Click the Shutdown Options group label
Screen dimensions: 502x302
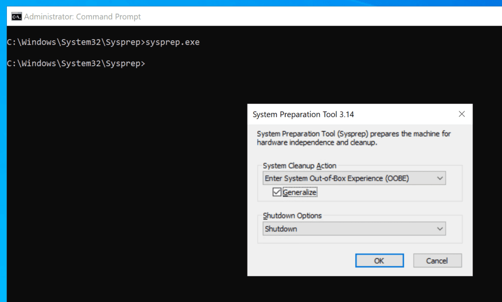(292, 216)
